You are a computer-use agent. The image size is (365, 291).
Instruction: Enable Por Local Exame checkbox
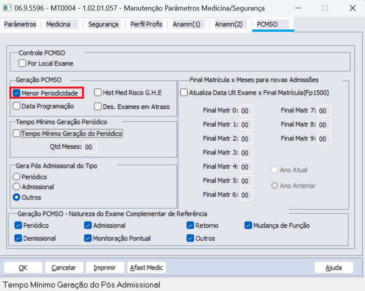(x=22, y=63)
